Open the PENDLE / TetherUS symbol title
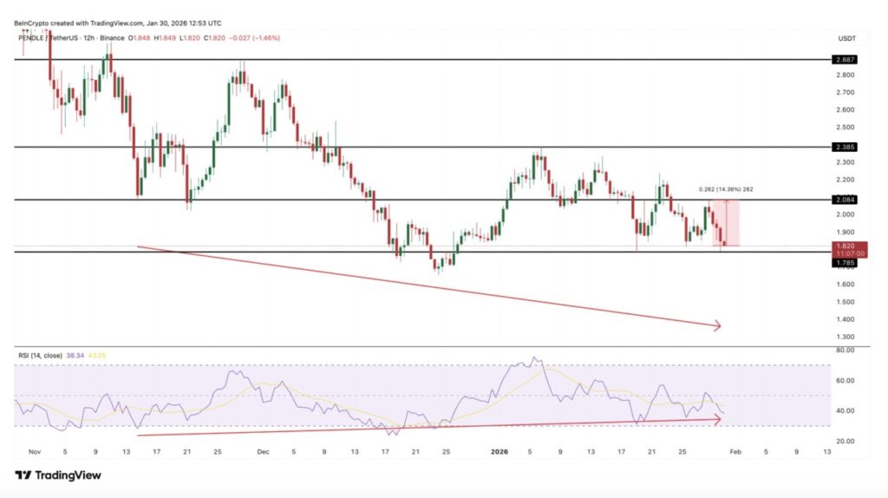The width and height of the screenshot is (888, 498). pos(50,38)
